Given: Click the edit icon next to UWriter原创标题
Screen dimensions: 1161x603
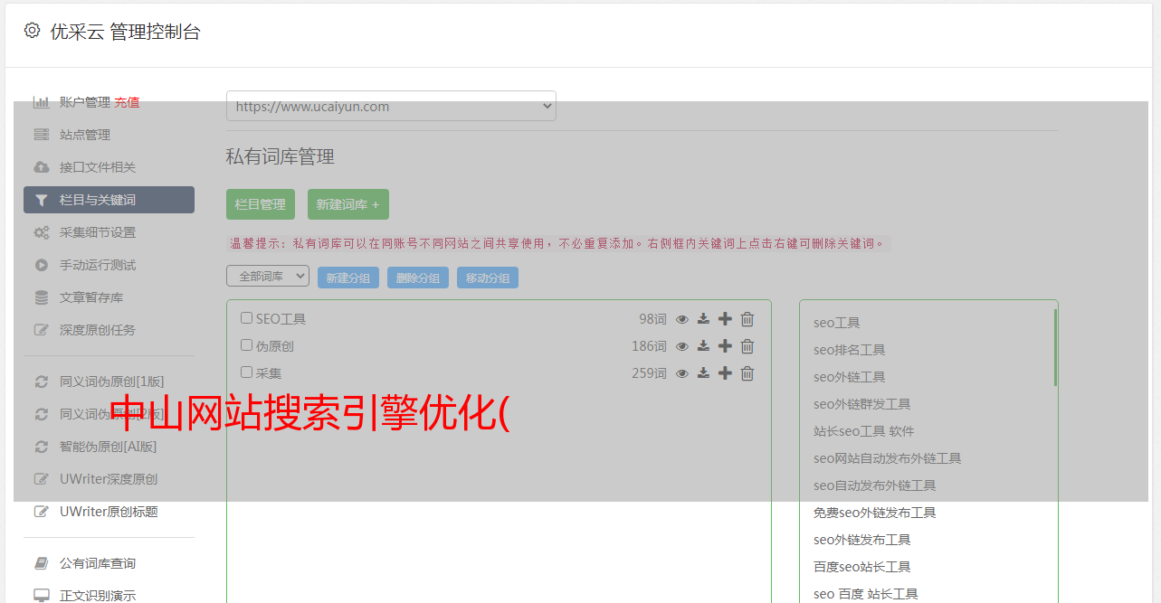Looking at the screenshot, I should pos(41,512).
